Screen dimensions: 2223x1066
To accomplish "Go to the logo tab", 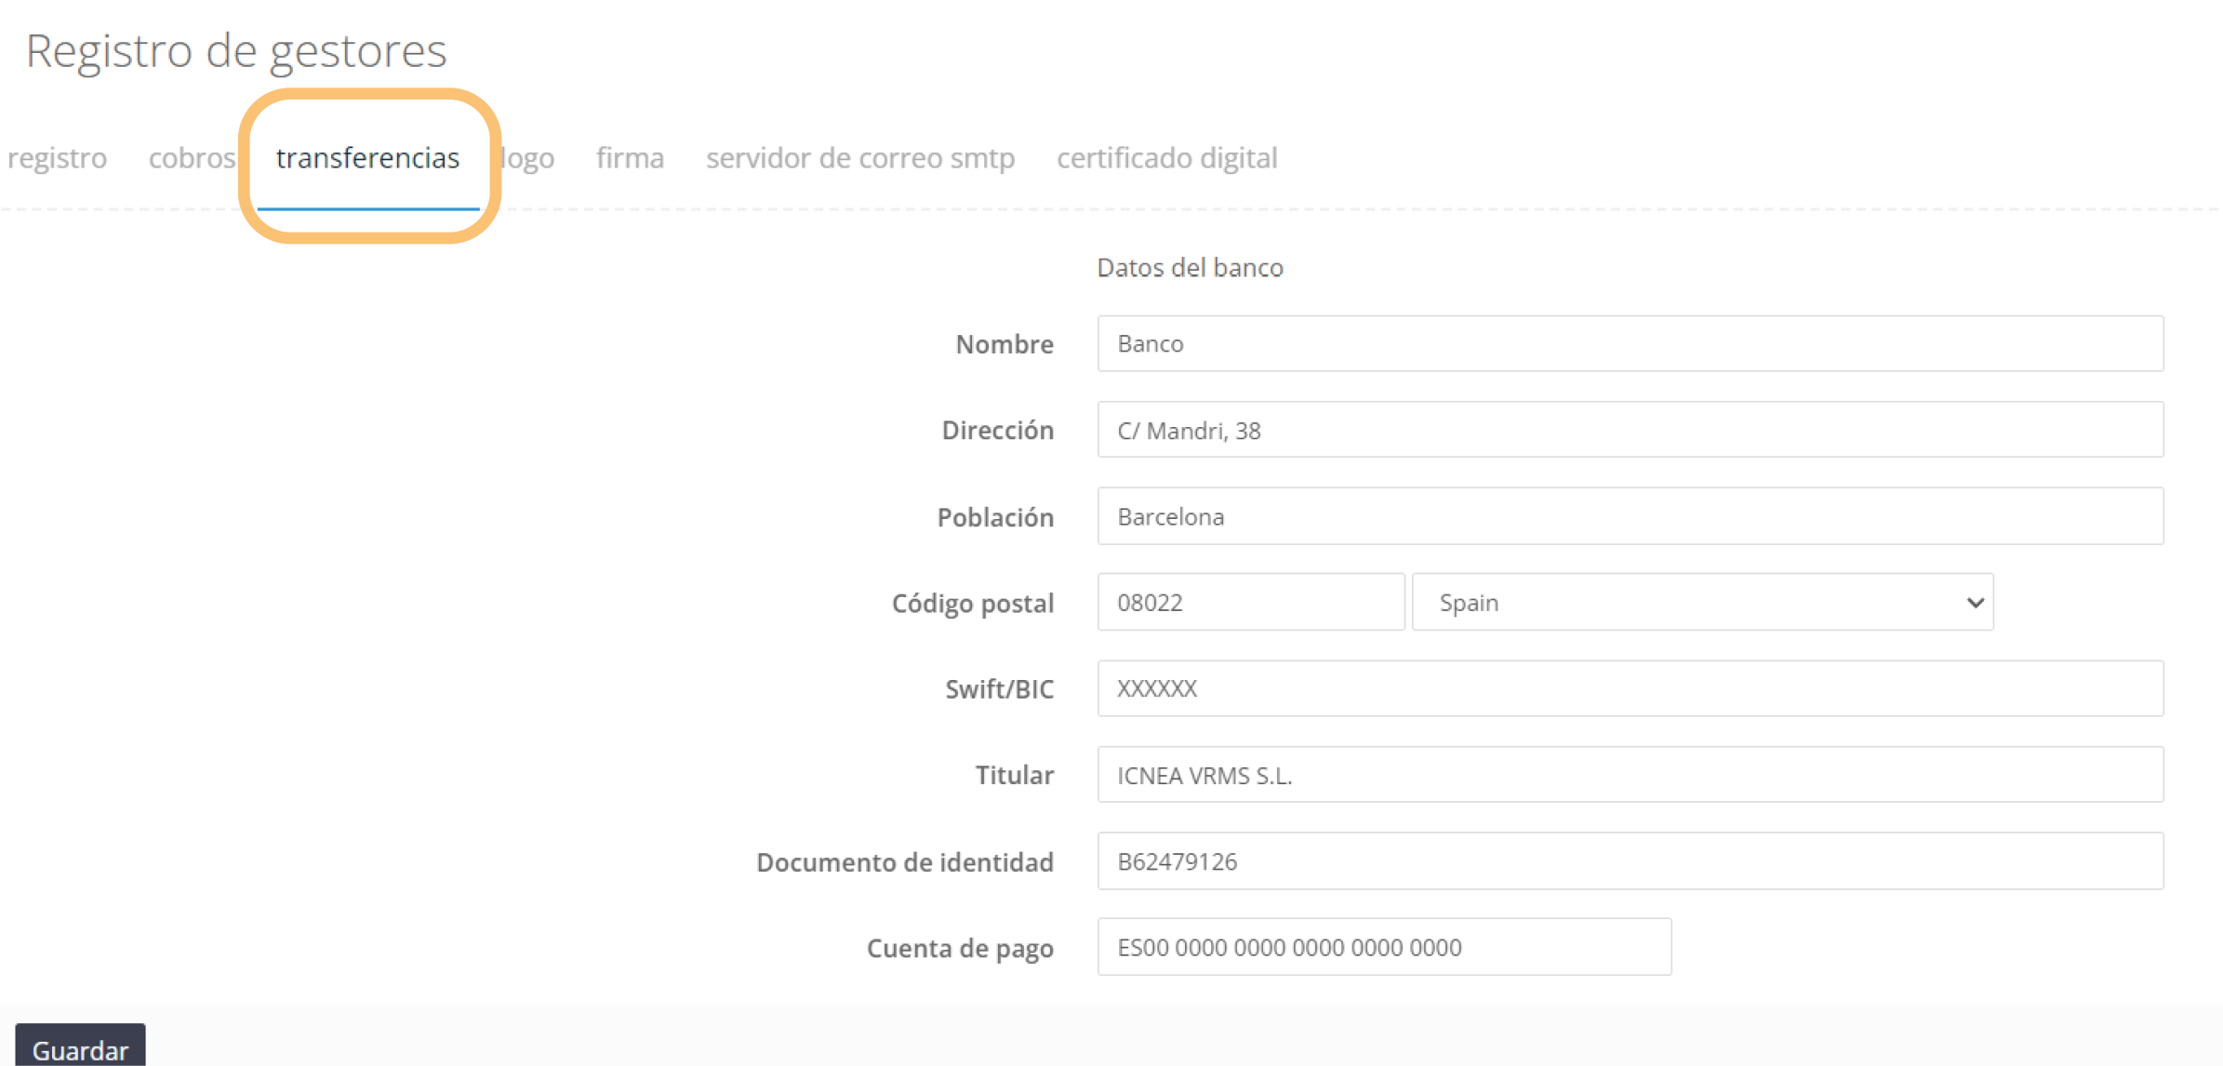I will (x=527, y=158).
